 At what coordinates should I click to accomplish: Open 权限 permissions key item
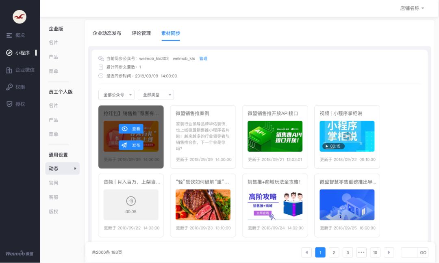(16, 87)
